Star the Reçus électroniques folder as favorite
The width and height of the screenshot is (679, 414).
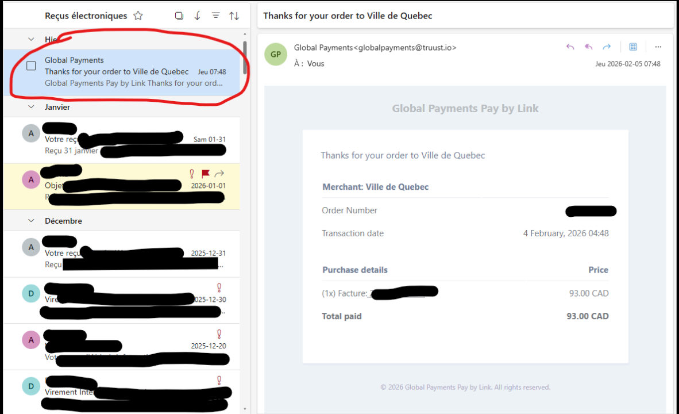[x=138, y=16]
